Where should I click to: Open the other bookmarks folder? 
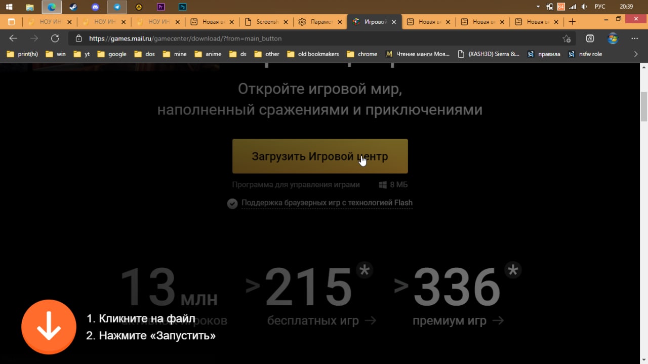pyautogui.click(x=267, y=54)
